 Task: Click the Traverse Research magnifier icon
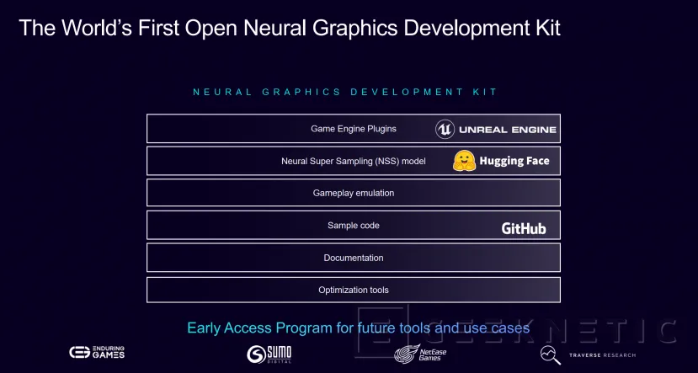pos(550,354)
